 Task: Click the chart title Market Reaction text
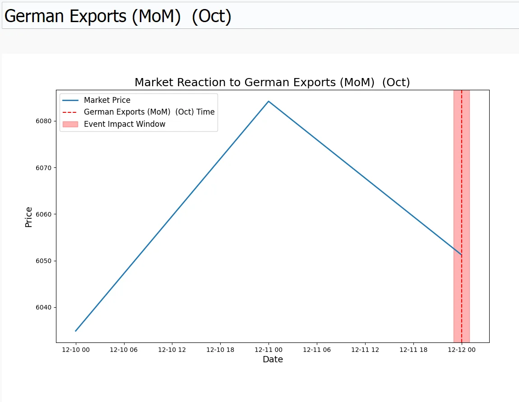(x=272, y=83)
